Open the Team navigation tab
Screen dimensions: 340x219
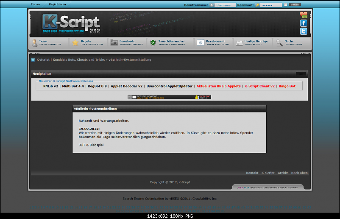(x=49, y=42)
